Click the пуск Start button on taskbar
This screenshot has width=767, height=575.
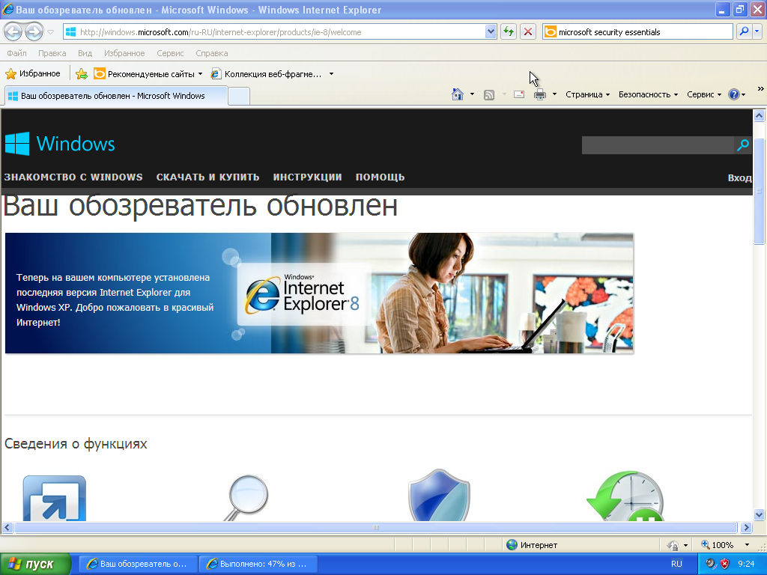click(x=35, y=564)
